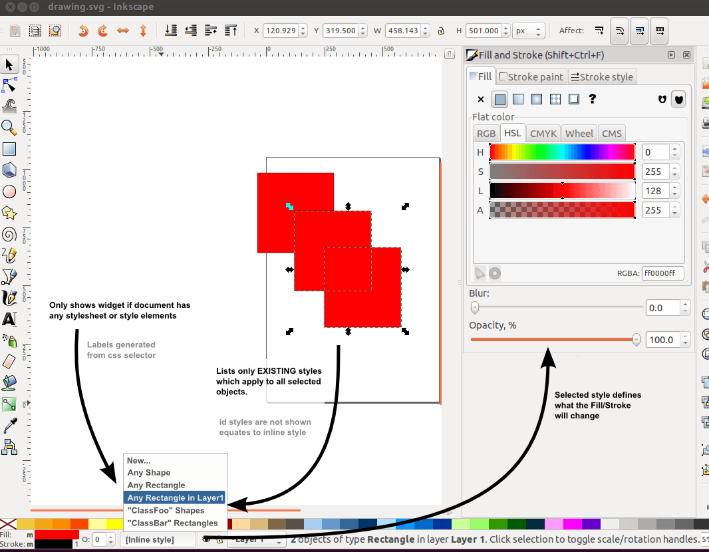This screenshot has width=709, height=552.
Task: Set fill paint to none (X)
Action: (x=481, y=99)
